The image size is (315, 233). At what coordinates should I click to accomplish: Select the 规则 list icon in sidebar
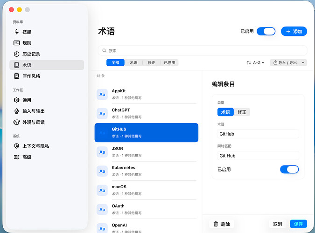click(x=16, y=43)
